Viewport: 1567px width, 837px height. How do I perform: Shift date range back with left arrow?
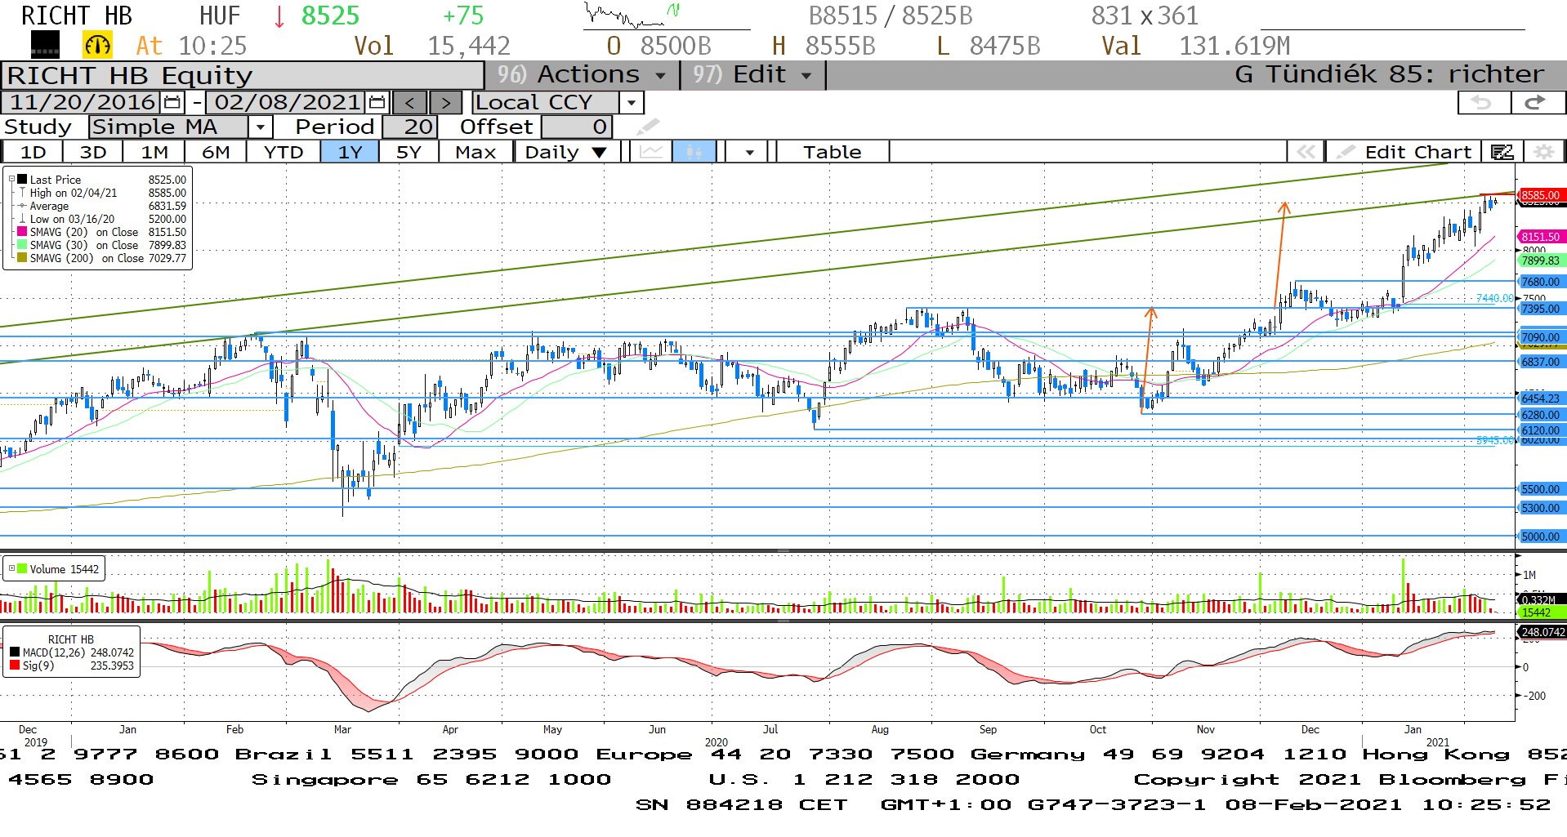coord(410,103)
